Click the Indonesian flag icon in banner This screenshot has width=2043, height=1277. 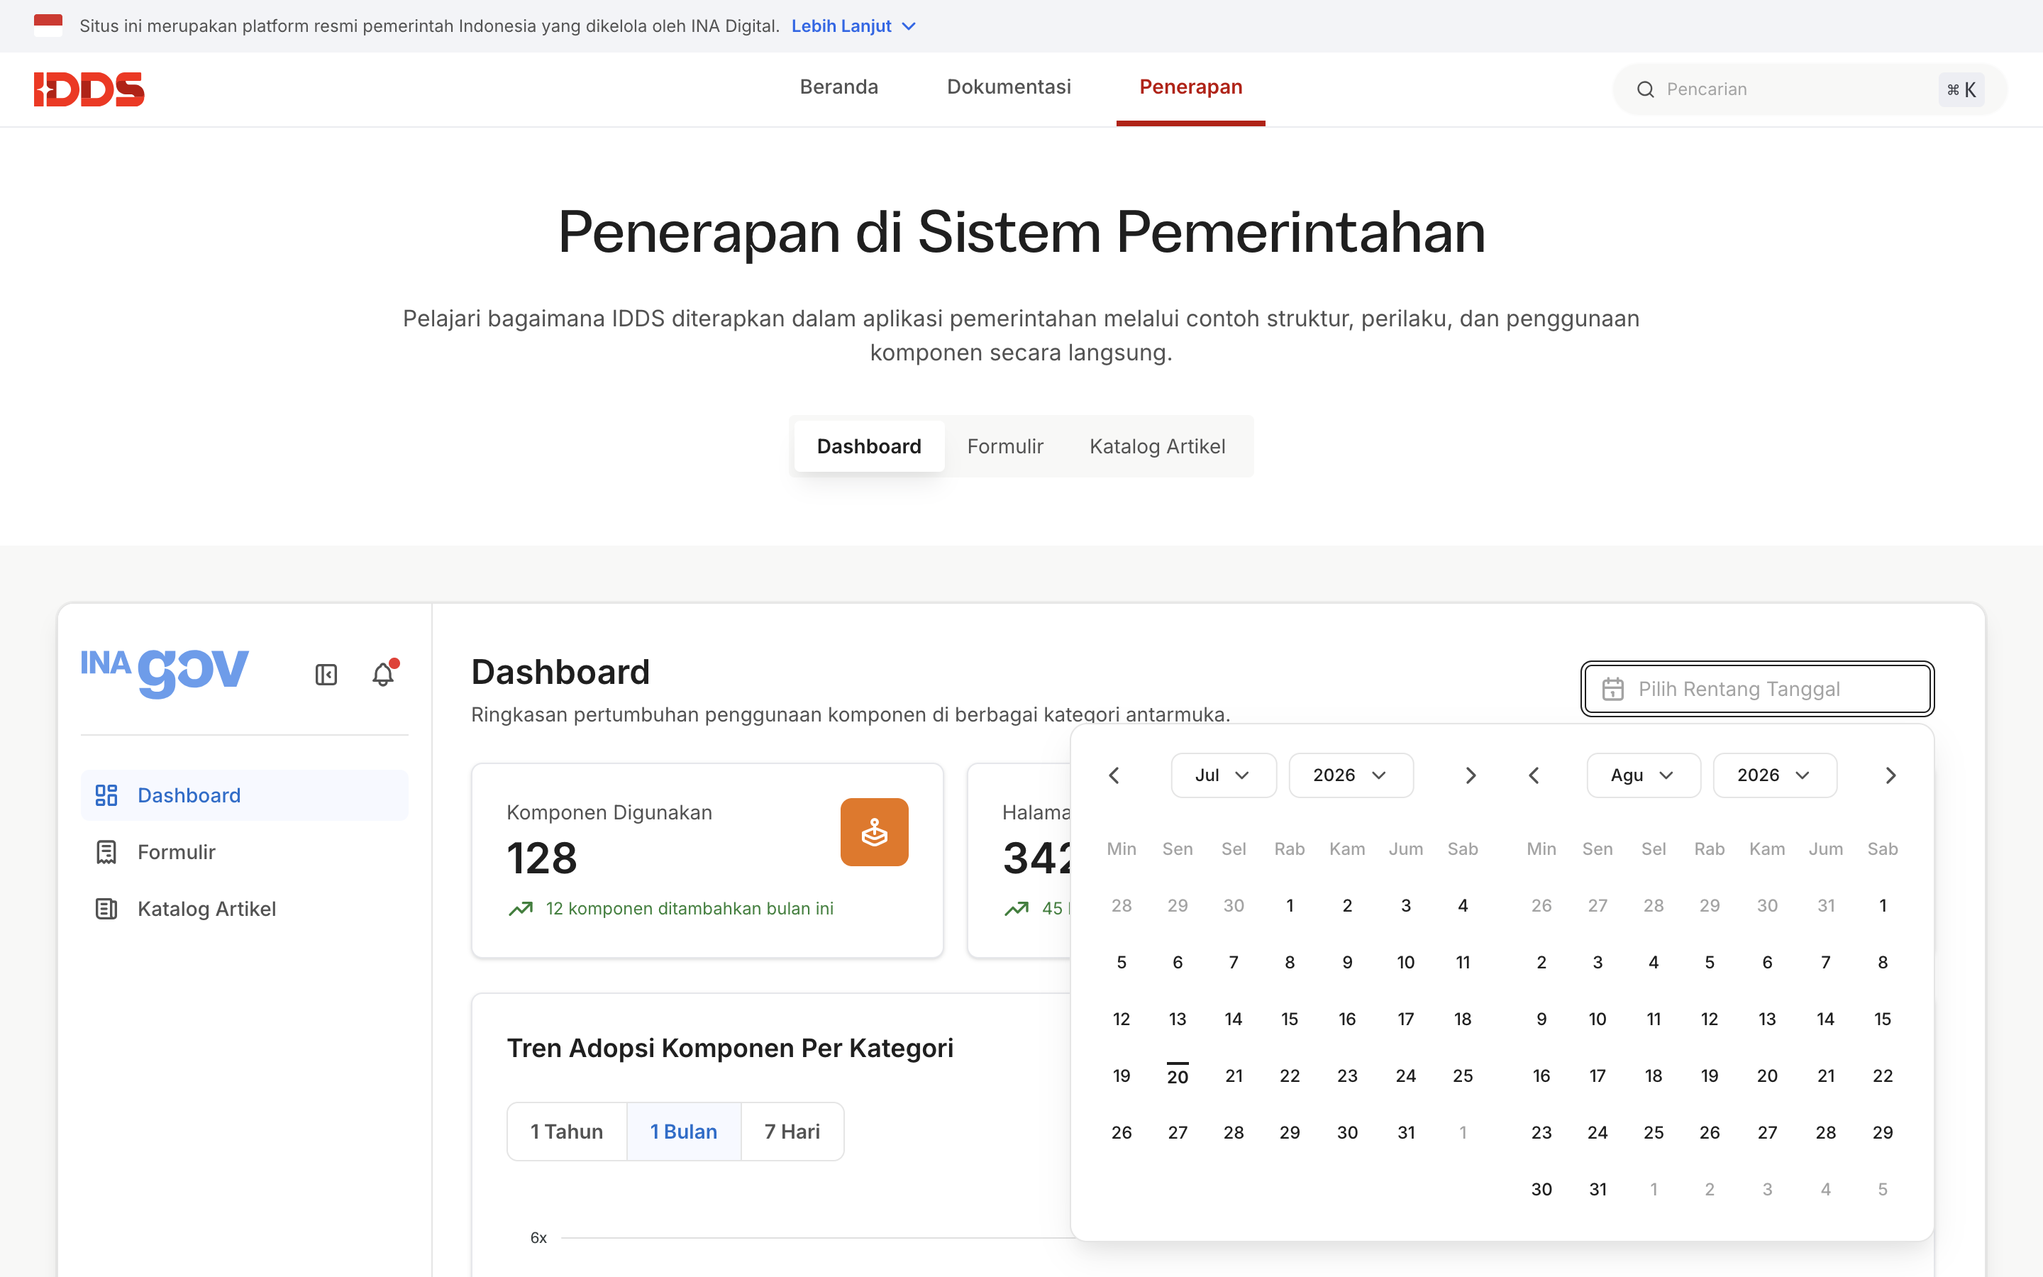(48, 26)
